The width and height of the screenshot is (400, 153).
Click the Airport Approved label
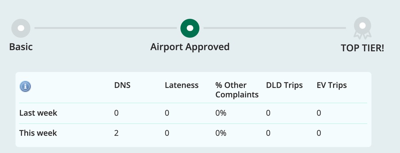[190, 47]
